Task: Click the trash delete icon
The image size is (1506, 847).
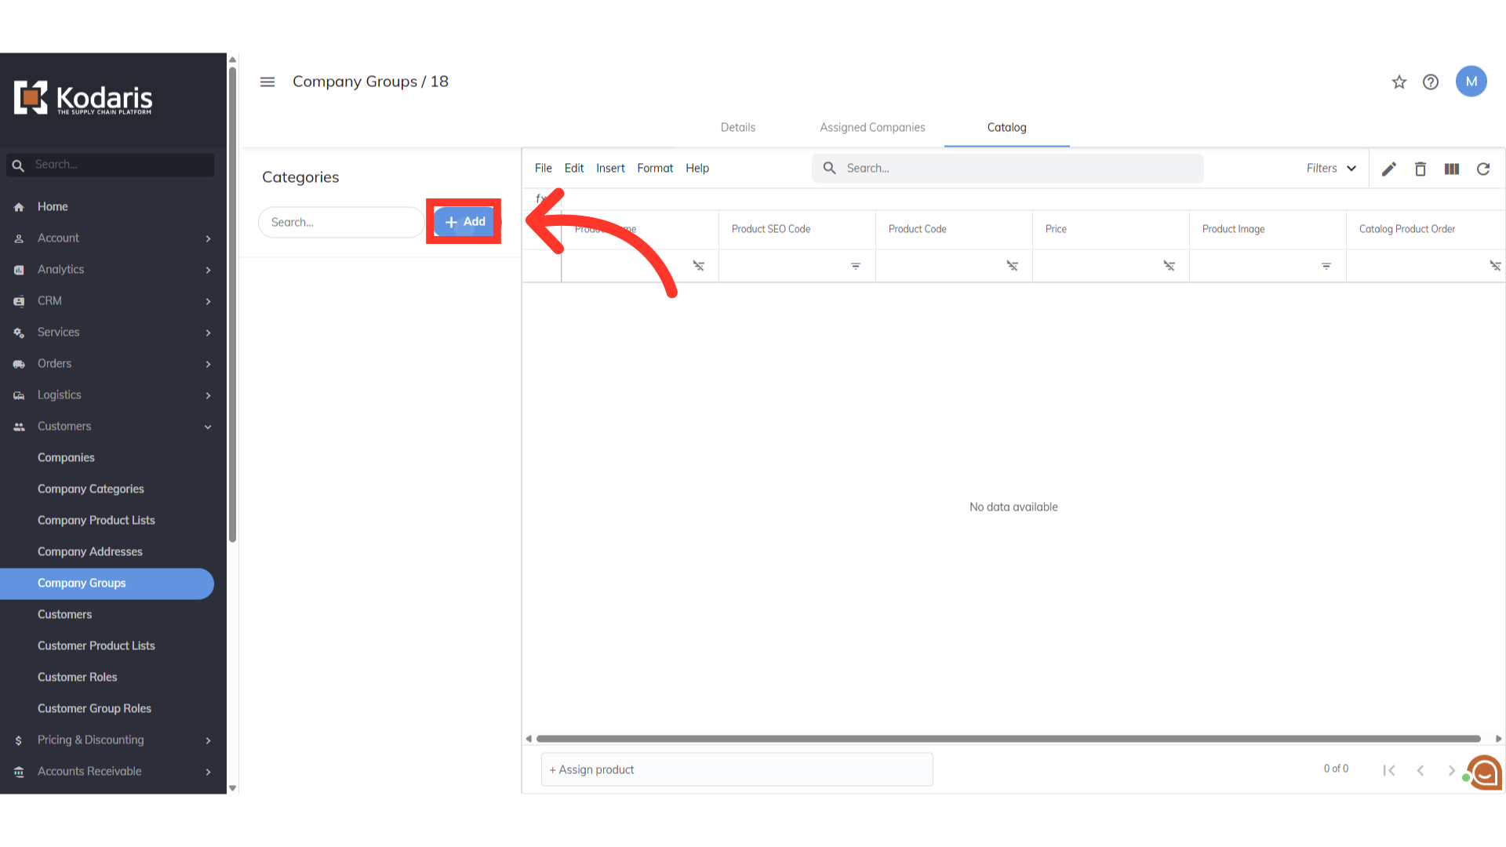Action: pyautogui.click(x=1420, y=169)
